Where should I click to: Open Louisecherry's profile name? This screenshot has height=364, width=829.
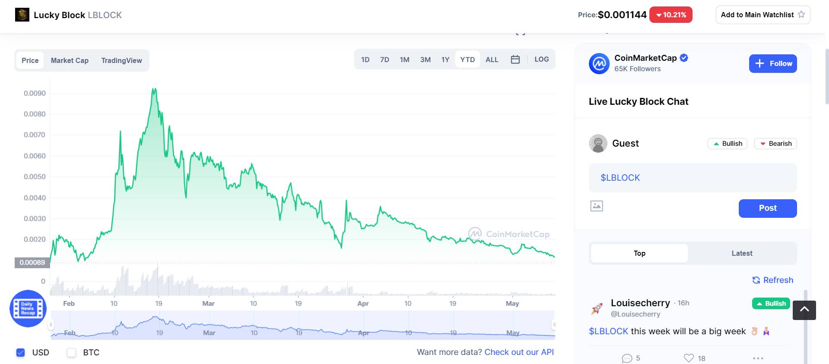tap(640, 303)
